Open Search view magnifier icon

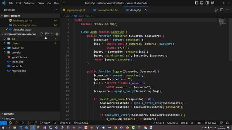16,123
